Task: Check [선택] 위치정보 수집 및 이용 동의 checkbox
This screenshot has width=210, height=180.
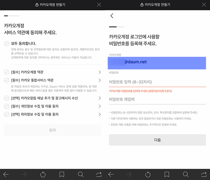Action: [x=7, y=114]
